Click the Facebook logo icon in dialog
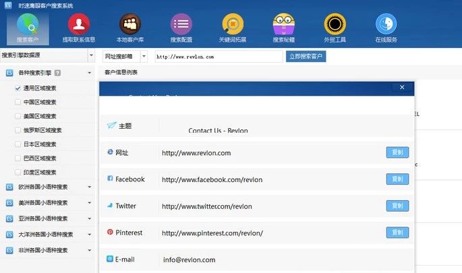This screenshot has height=273, width=462. (x=110, y=179)
